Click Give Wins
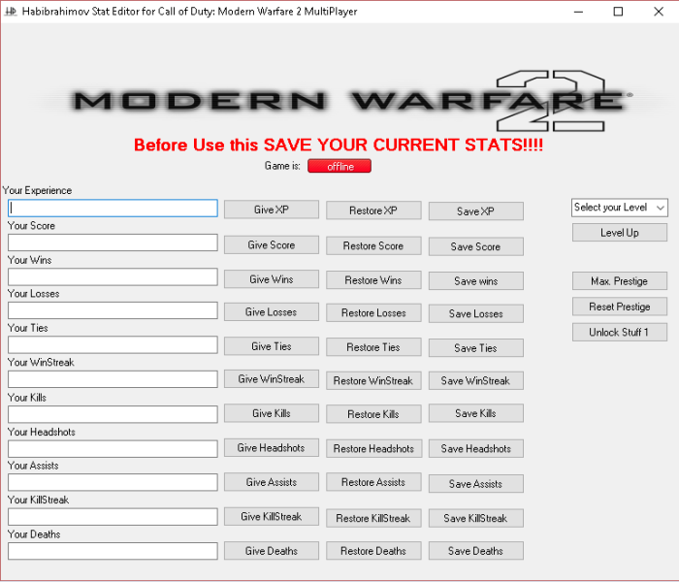679x582 pixels. [272, 279]
